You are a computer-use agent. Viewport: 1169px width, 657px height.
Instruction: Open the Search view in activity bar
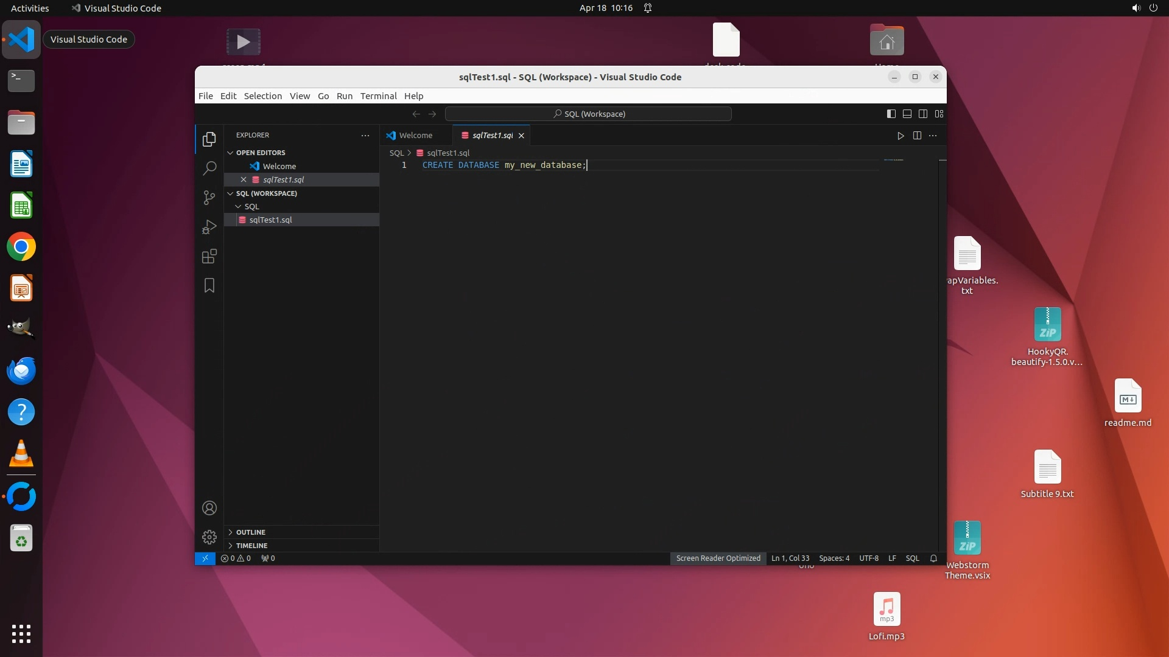tap(209, 168)
